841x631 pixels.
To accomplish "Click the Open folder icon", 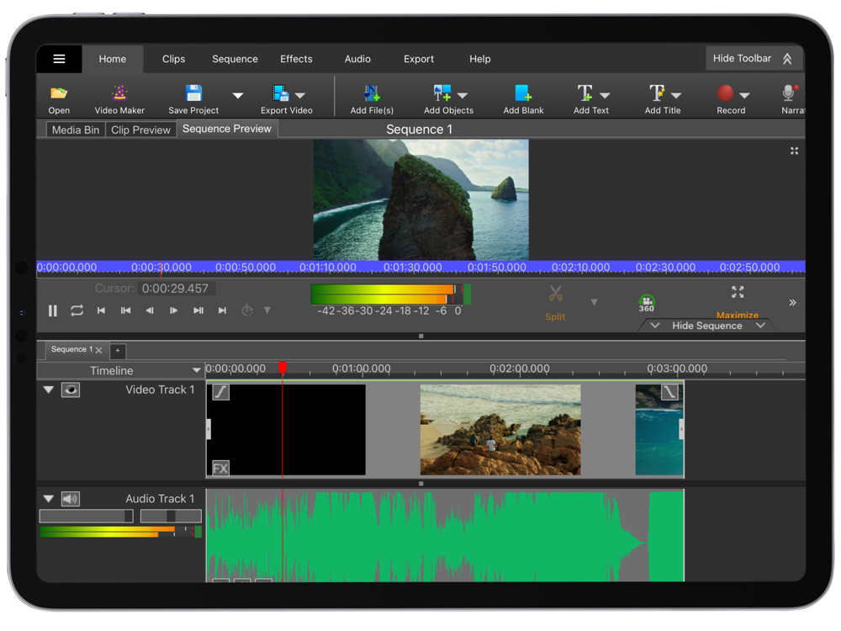I will [x=59, y=93].
